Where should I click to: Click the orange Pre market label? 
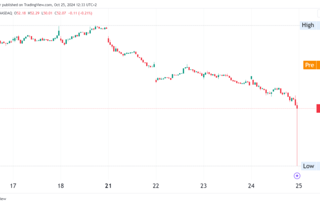point(311,65)
